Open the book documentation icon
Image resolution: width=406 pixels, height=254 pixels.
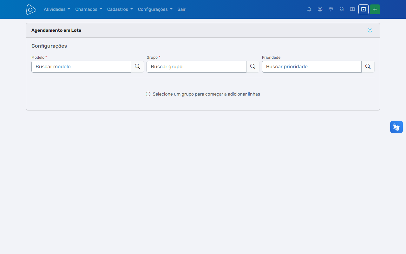(352, 10)
